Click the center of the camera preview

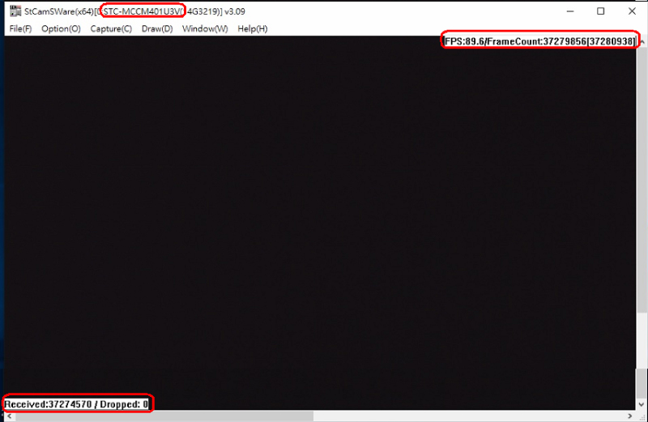pos(318,223)
